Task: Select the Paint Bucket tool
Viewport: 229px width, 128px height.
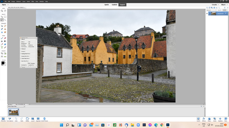Action: 2,41
